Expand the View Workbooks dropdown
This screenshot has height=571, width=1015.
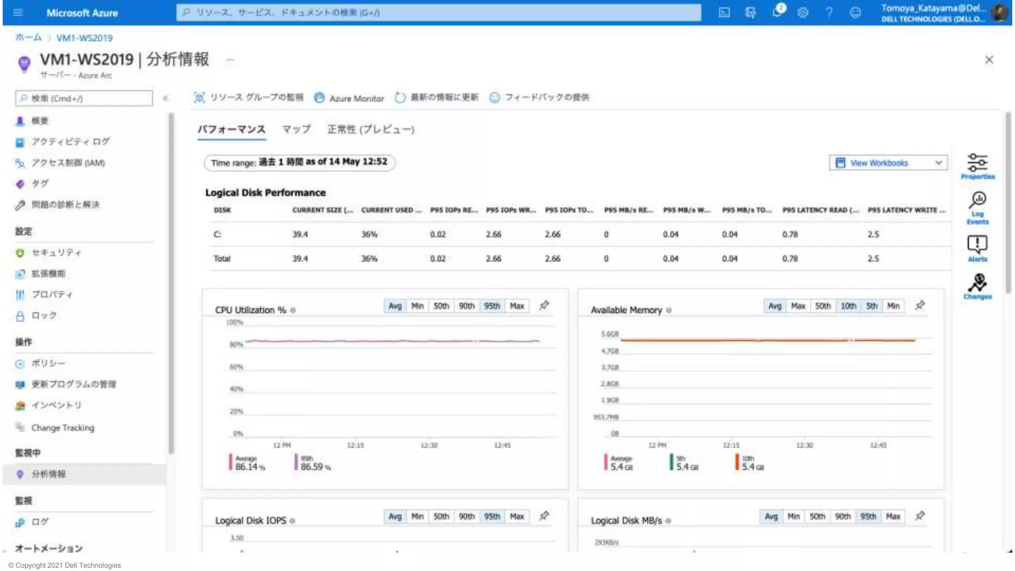(x=888, y=163)
